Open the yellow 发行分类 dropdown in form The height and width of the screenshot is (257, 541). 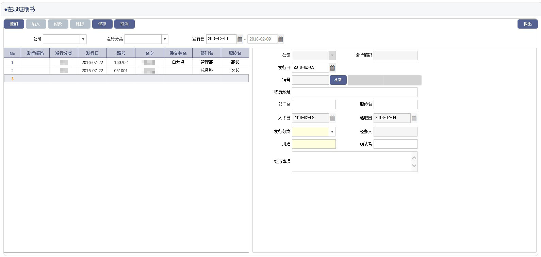point(332,132)
